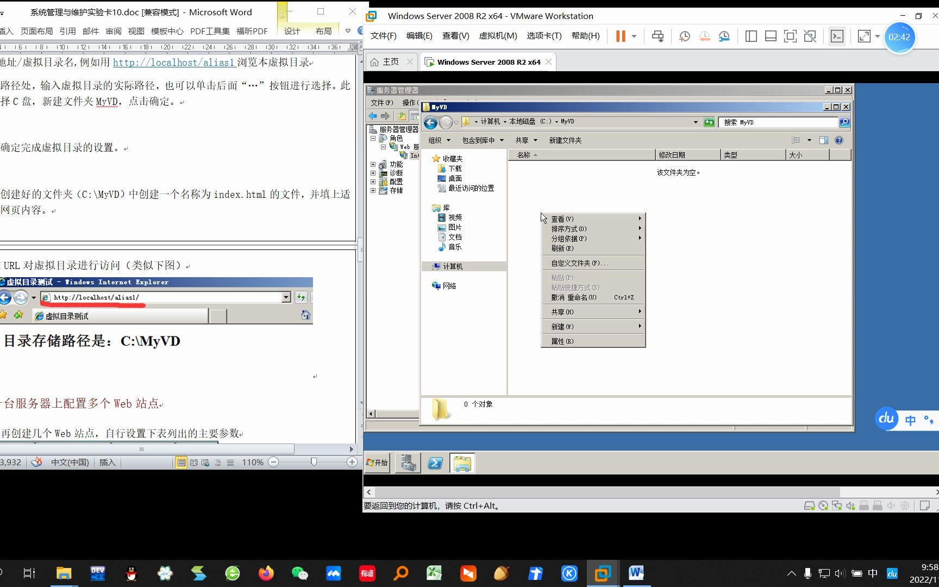The image size is (939, 587).
Task: Open the 共享 dropdown in Explorer toolbar
Action: tap(526, 140)
